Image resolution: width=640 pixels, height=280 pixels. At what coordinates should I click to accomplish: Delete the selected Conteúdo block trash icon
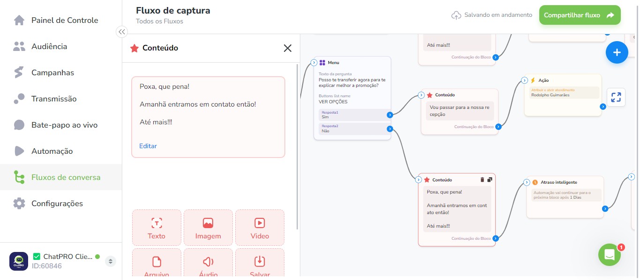click(x=483, y=179)
